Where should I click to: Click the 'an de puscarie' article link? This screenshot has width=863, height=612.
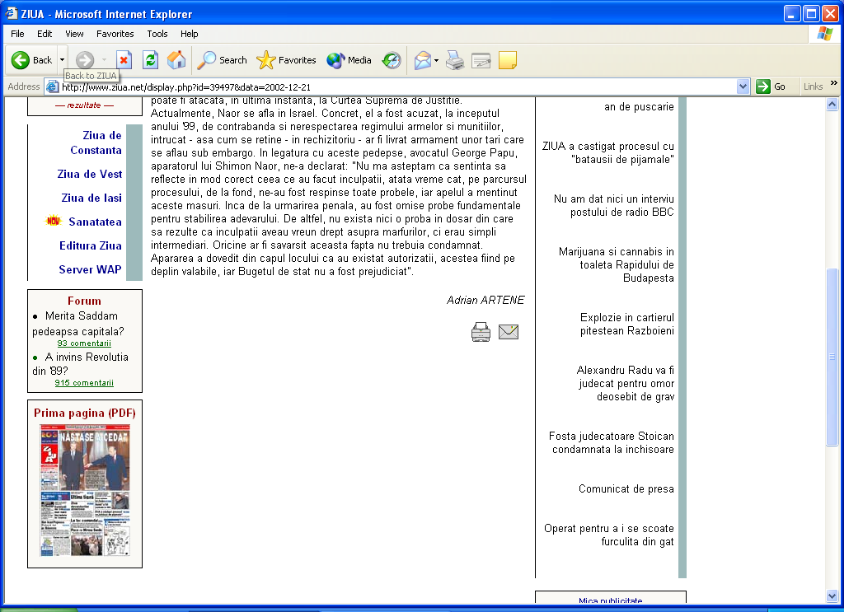(x=639, y=107)
